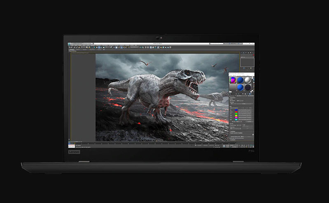This screenshot has width=329, height=203.
Task: Open the Modifiers menu
Action: tap(93, 45)
